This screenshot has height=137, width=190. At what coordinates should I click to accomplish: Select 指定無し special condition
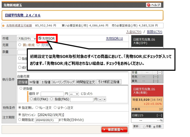point(19,107)
